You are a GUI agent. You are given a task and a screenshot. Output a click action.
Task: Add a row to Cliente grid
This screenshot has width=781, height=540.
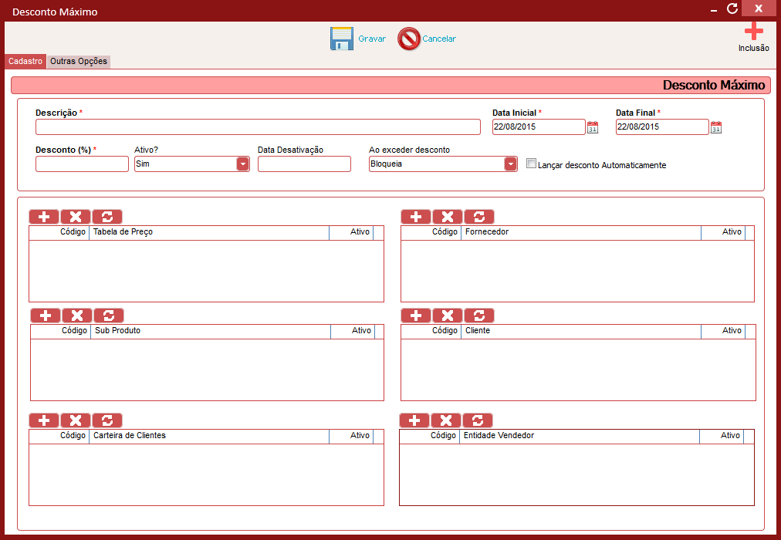point(416,316)
